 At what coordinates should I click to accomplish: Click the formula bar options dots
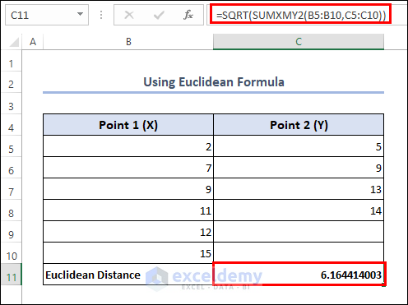tap(101, 15)
